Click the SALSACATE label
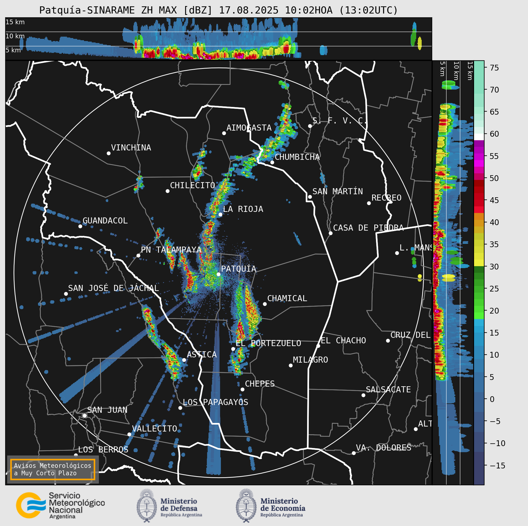Viewport: 528px width, 526px height. [x=388, y=390]
